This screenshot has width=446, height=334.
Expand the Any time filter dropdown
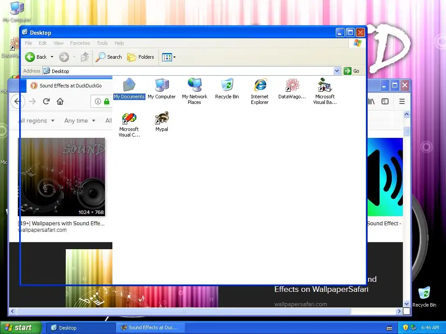click(x=80, y=121)
